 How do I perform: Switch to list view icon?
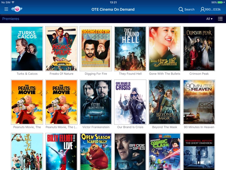click(220, 19)
